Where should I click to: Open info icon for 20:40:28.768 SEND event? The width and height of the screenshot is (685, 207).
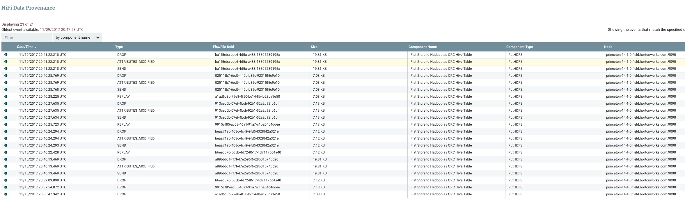click(x=6, y=90)
